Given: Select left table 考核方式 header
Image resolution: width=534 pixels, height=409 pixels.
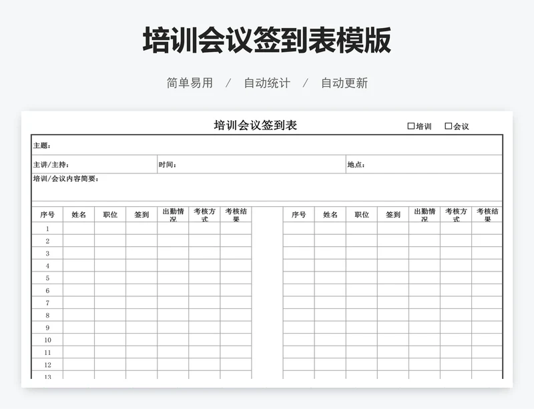Looking at the screenshot, I should (x=204, y=215).
